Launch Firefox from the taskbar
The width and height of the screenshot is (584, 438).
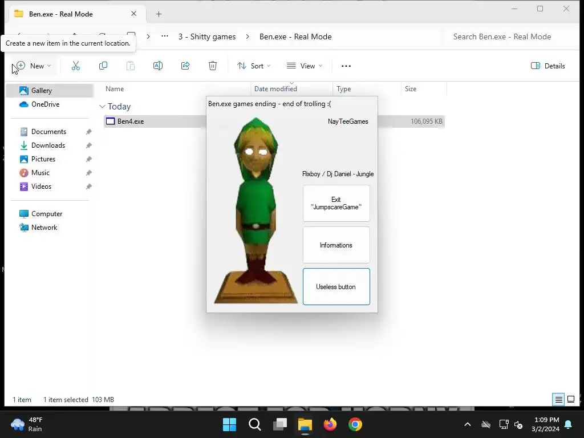point(330,424)
